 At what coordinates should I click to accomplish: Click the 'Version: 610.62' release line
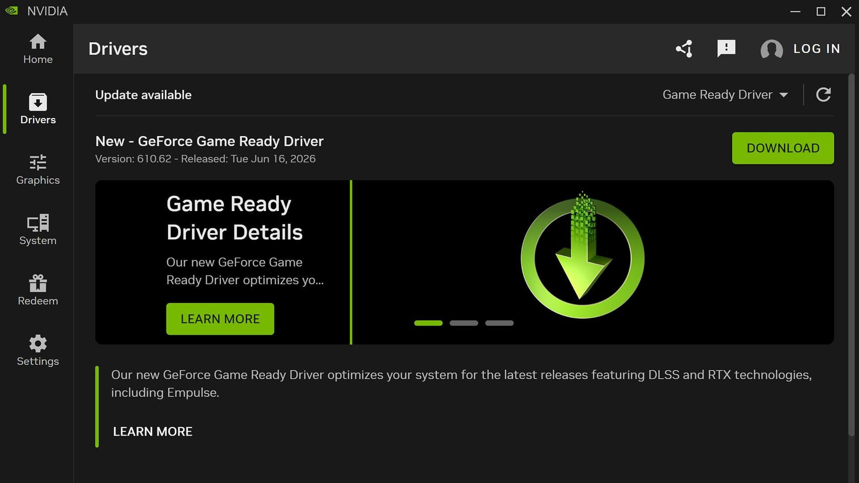[205, 159]
